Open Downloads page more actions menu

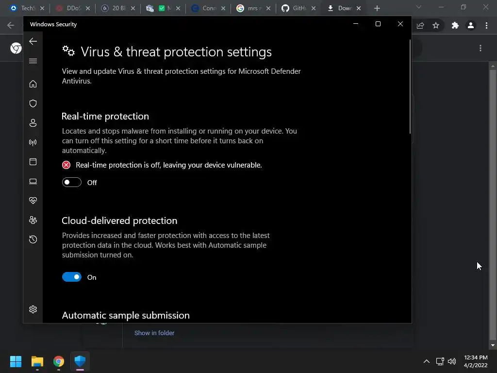tap(480, 48)
